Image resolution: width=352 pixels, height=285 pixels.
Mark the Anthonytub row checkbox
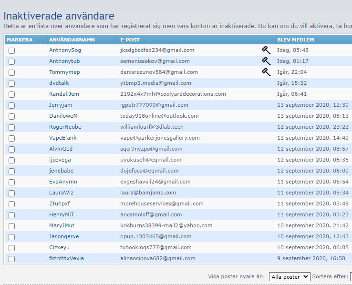(11, 61)
